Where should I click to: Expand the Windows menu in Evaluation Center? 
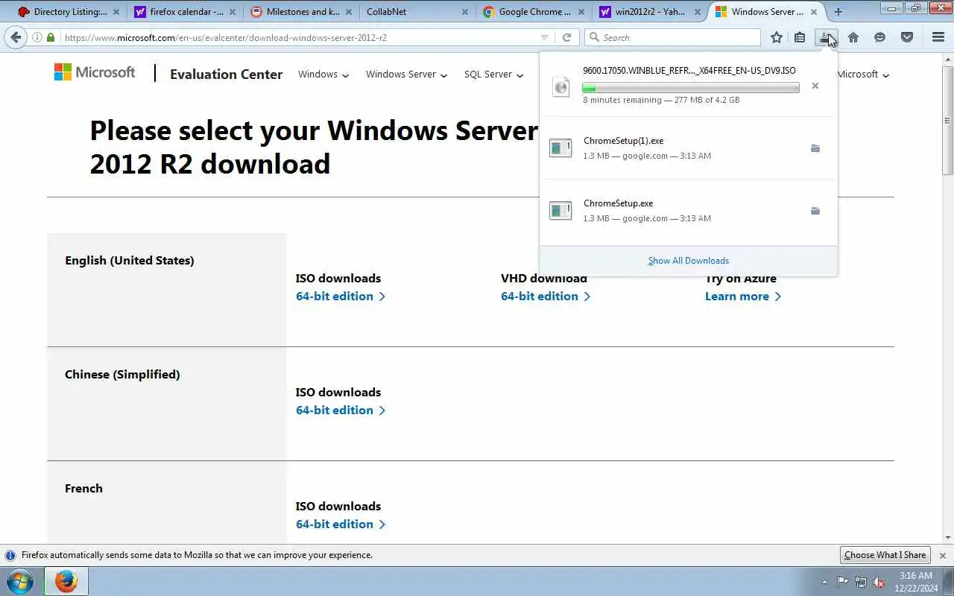tap(323, 74)
